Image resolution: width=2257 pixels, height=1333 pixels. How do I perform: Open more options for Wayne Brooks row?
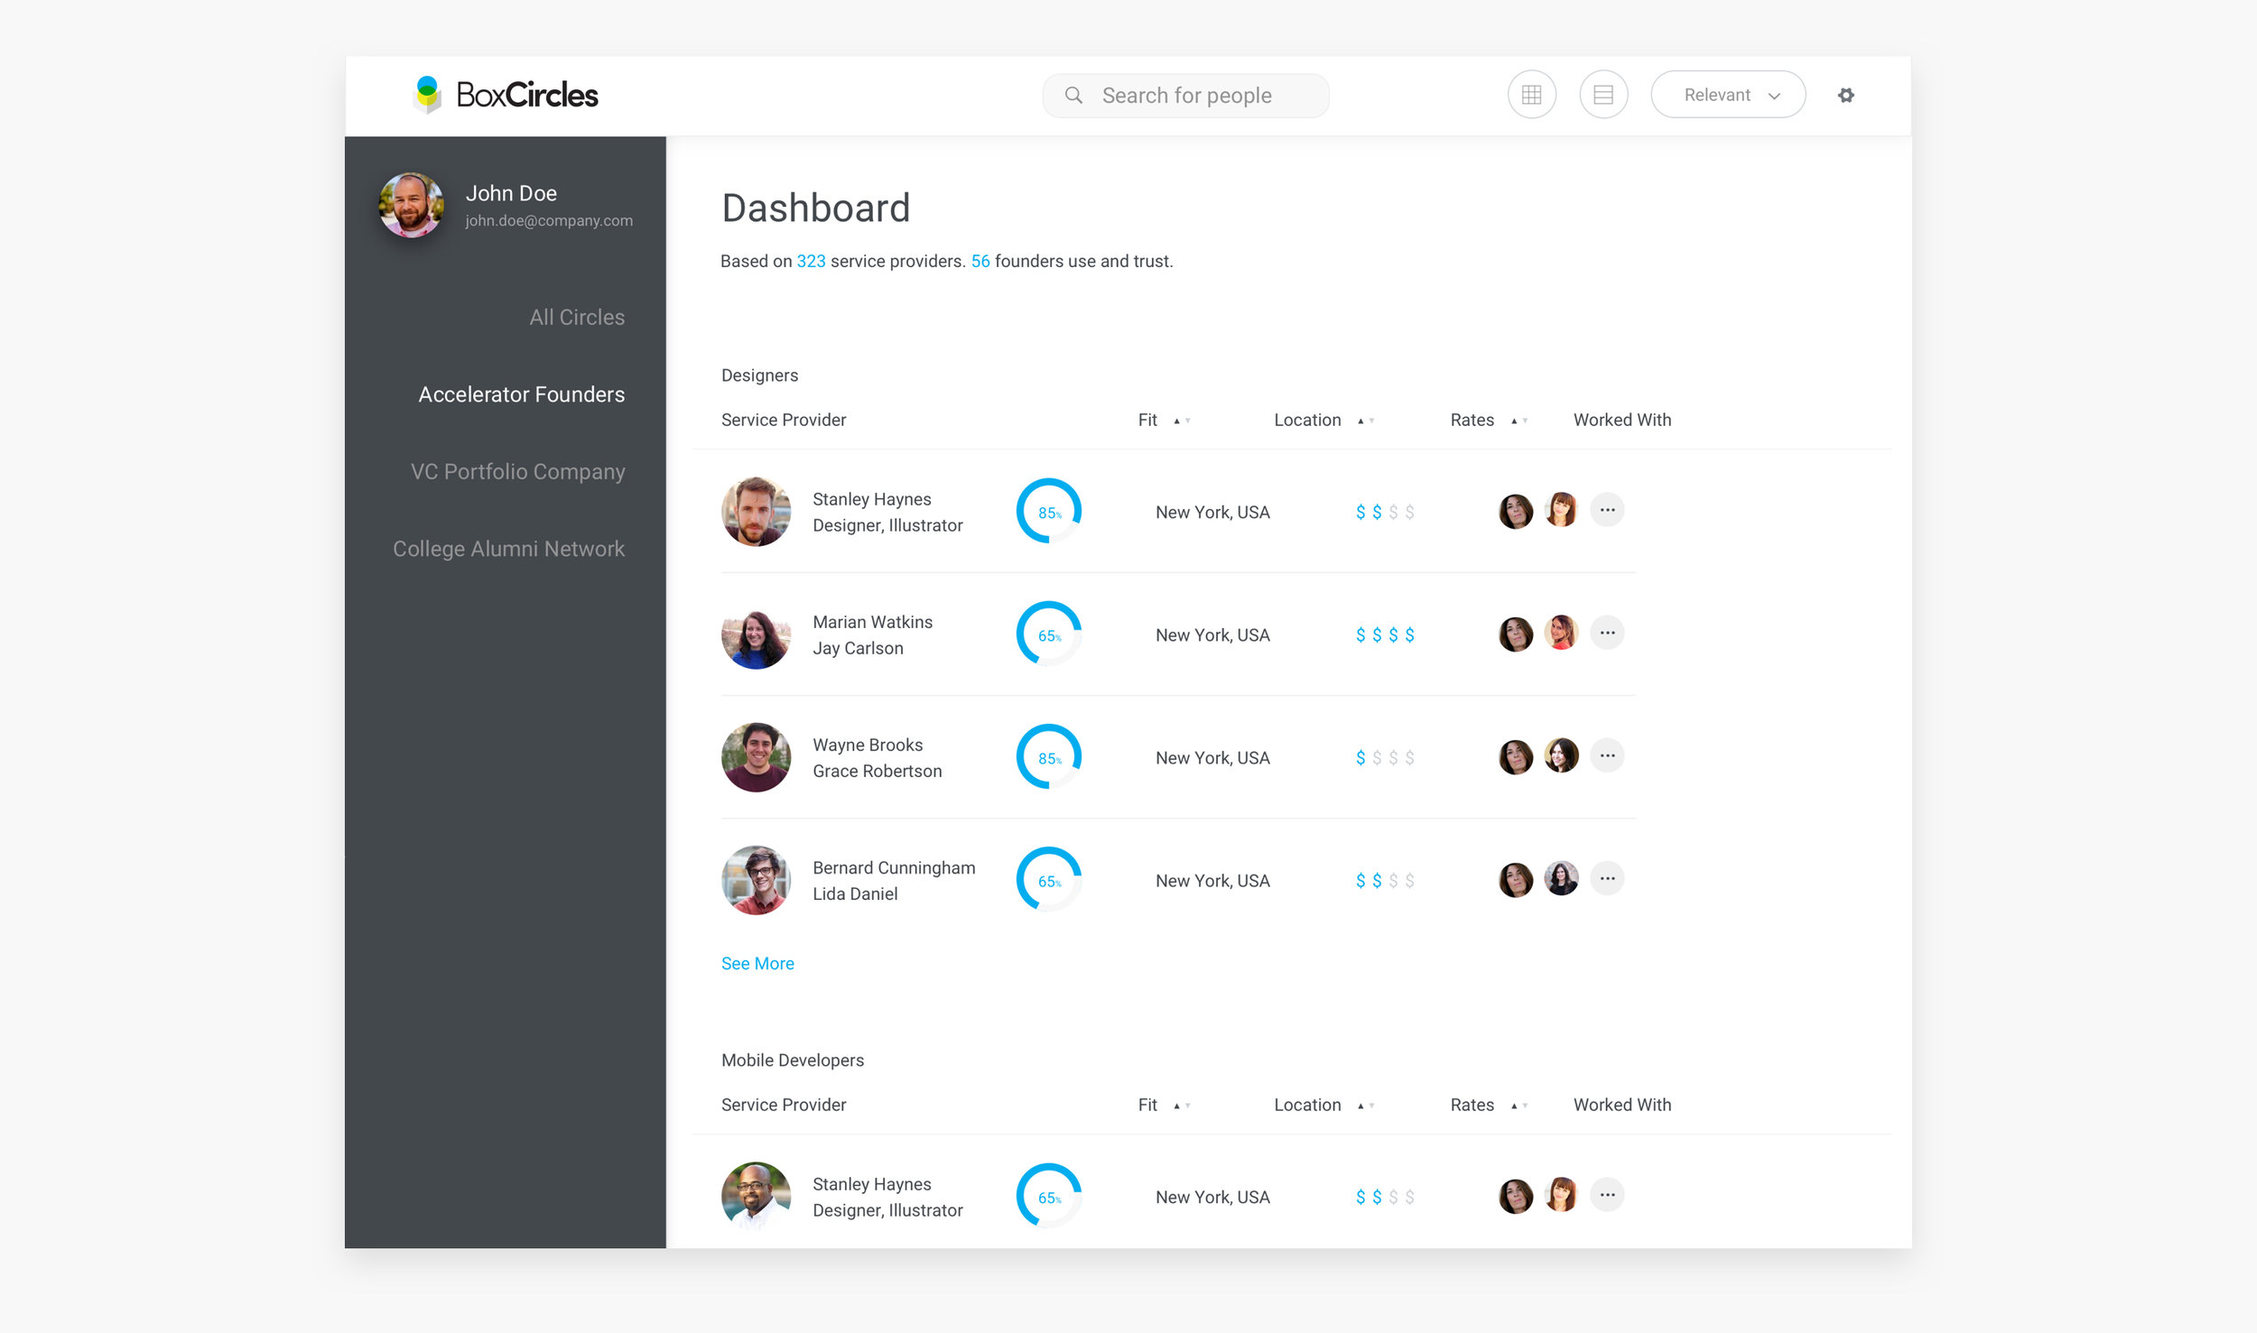1607,755
